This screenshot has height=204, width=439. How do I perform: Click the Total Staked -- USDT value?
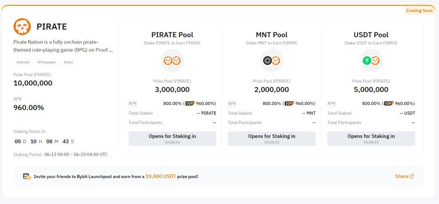[407, 113]
